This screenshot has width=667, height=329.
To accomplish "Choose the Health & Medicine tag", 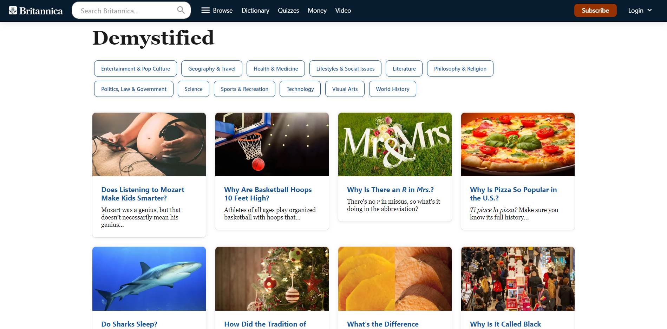I will tap(276, 68).
